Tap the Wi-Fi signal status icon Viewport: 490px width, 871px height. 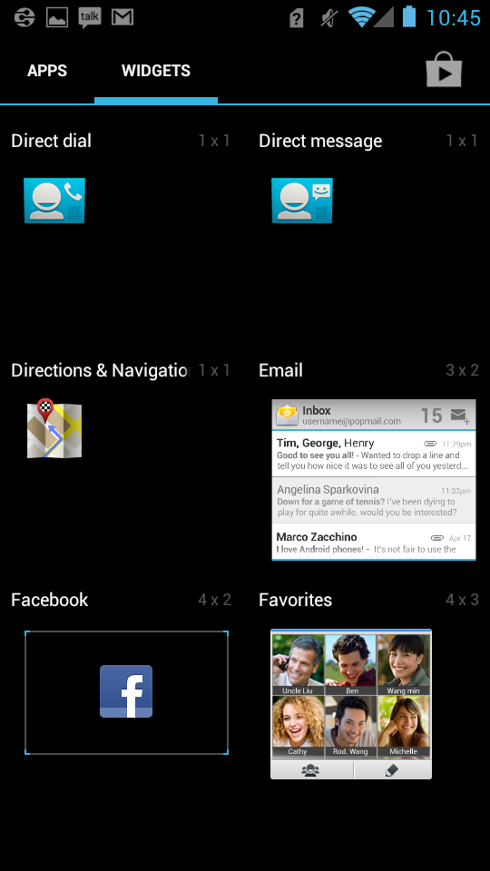click(362, 16)
